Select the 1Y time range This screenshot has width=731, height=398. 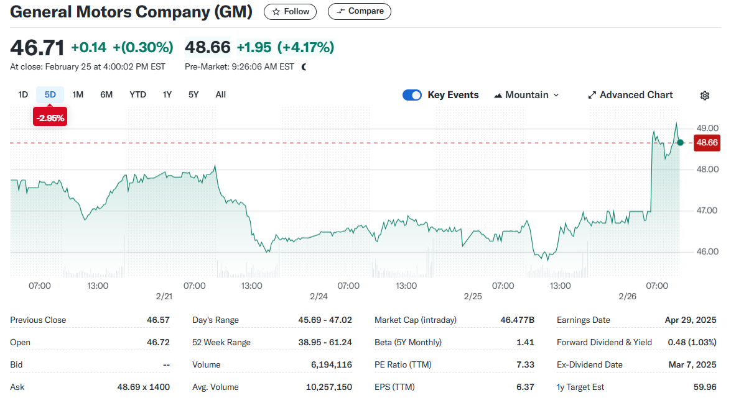click(167, 95)
